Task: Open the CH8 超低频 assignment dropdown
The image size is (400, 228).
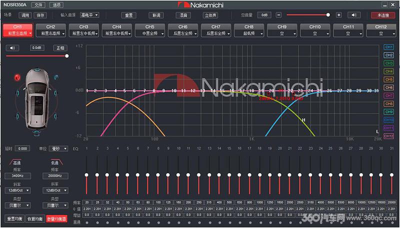Action: click(x=249, y=33)
